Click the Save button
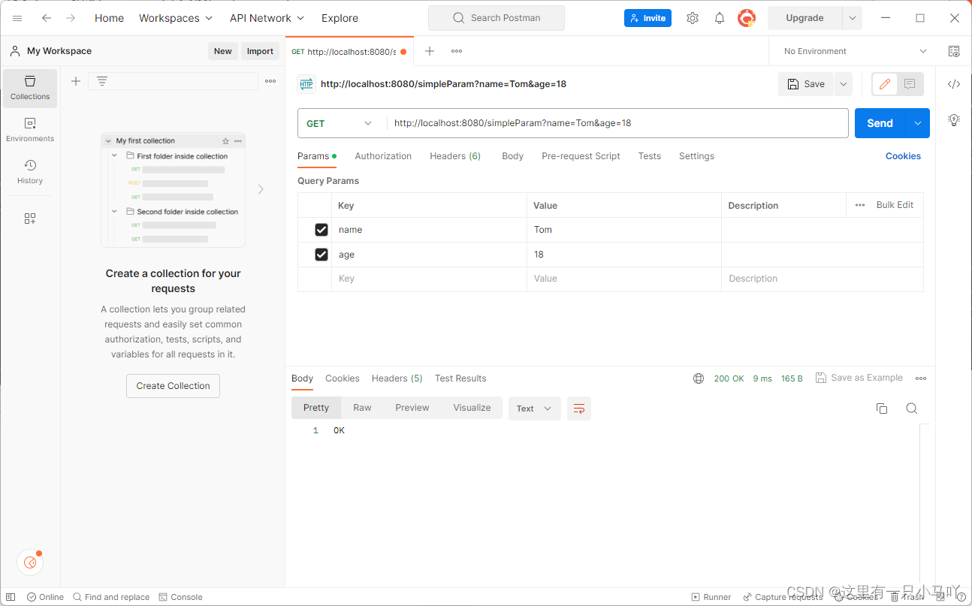972x606 pixels. [x=806, y=84]
